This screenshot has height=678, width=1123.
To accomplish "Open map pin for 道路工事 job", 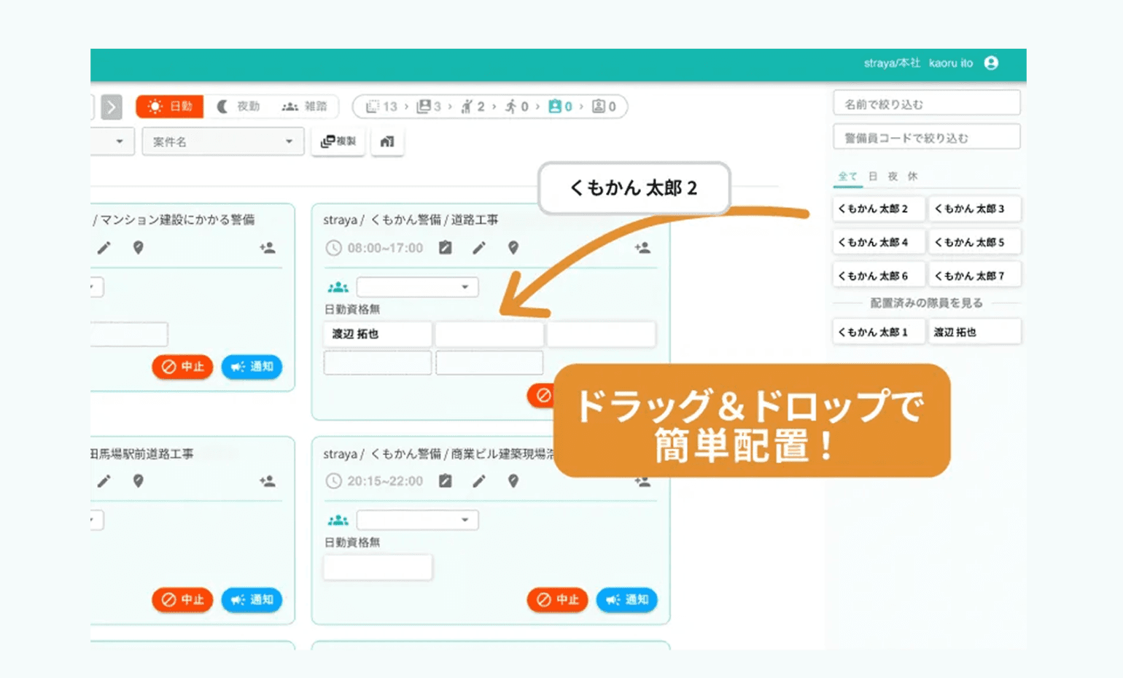I will [x=513, y=248].
